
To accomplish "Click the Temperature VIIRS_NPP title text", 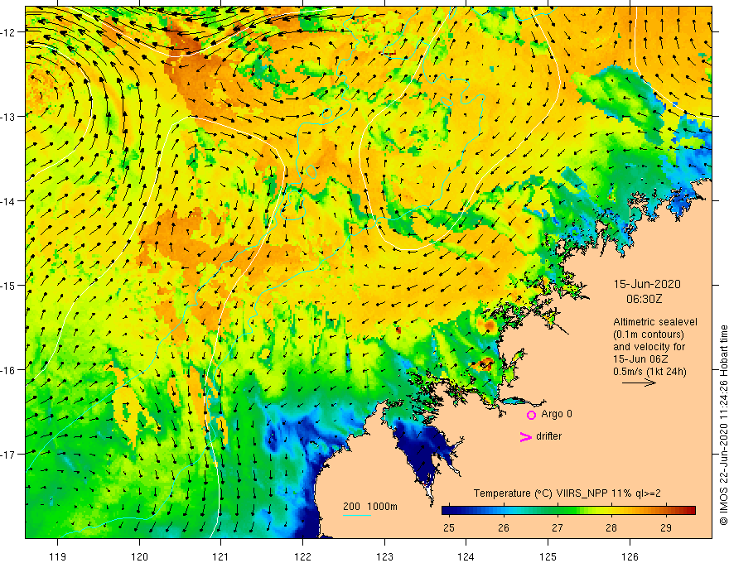I will pos(567,493).
